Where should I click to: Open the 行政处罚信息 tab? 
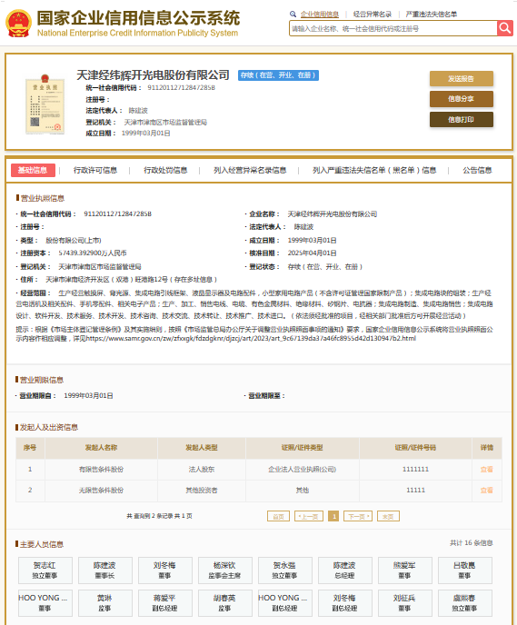(x=165, y=170)
